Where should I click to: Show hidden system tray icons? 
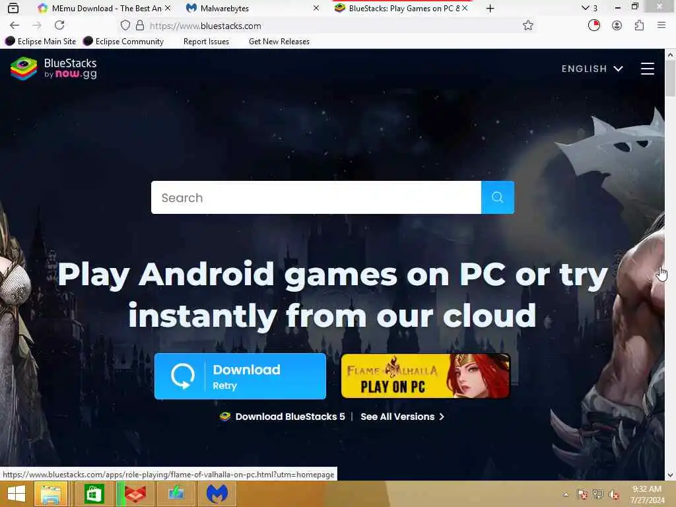(566, 494)
